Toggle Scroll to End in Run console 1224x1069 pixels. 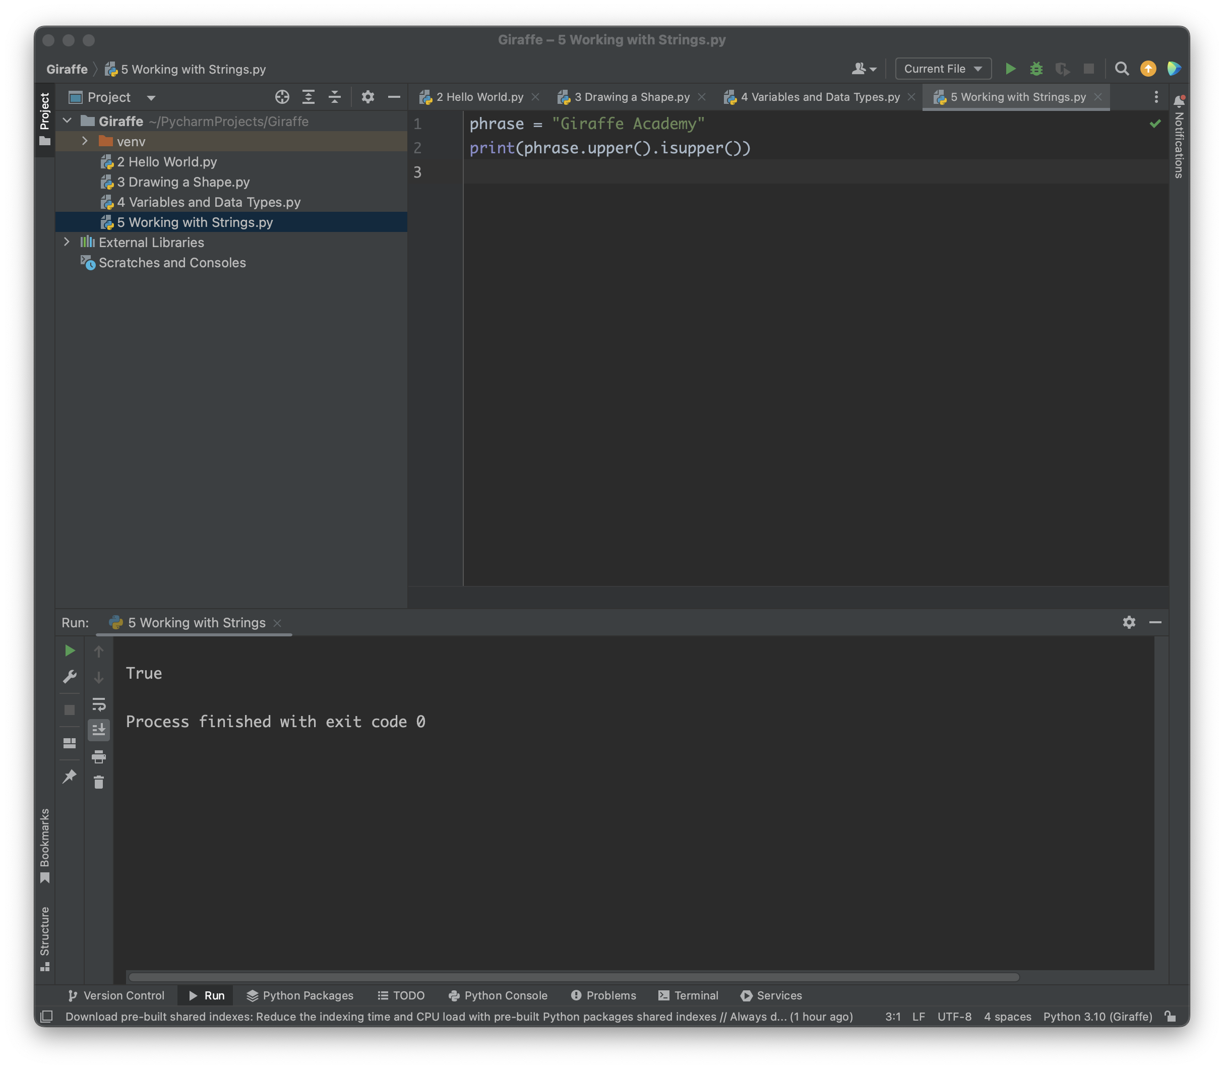coord(99,730)
